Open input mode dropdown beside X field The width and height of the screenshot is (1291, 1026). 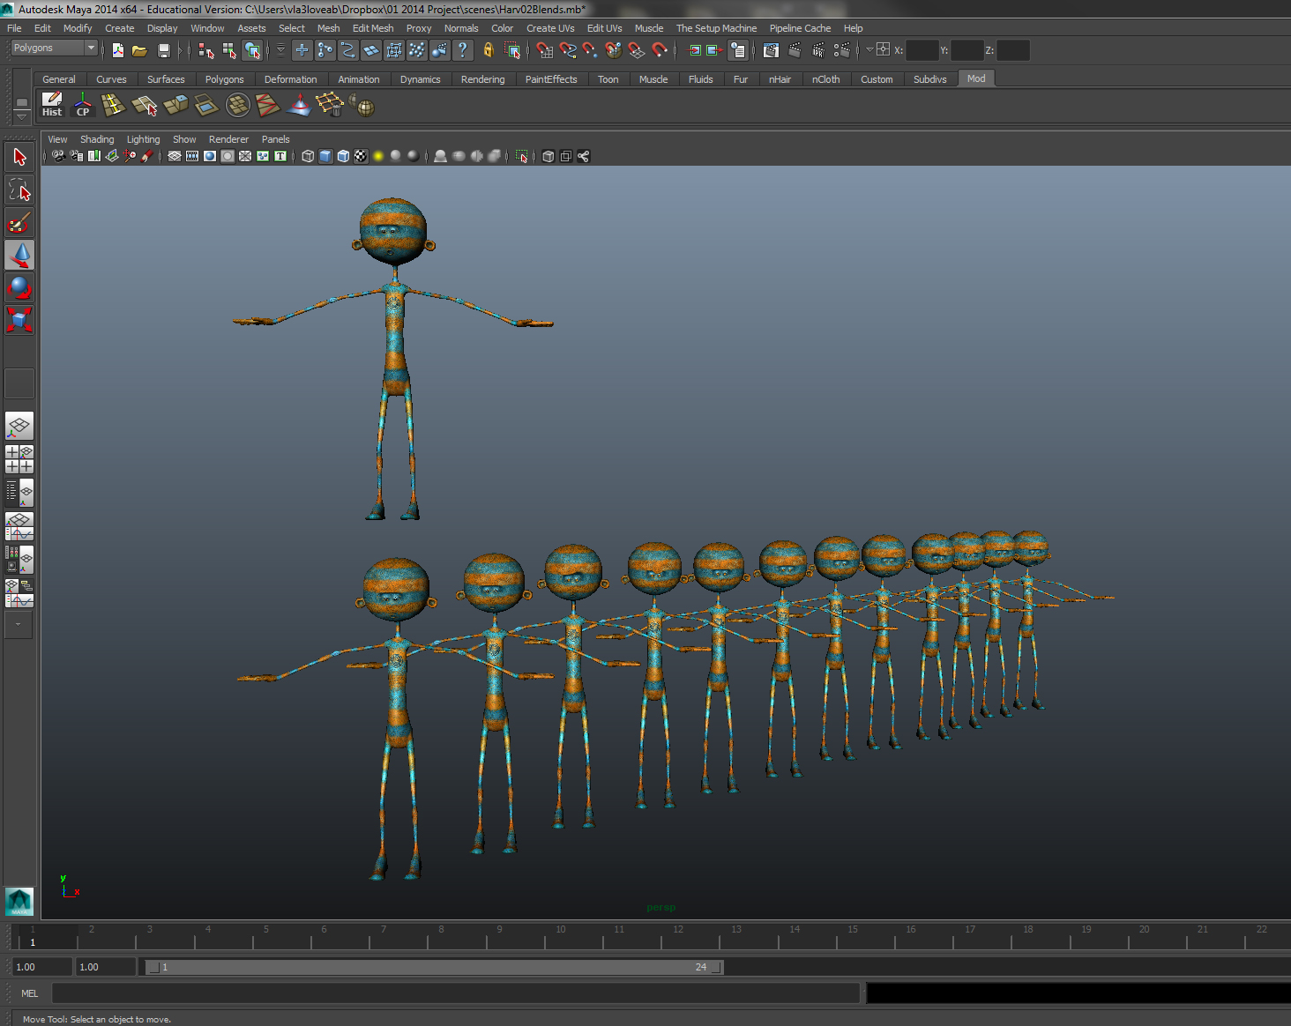(x=869, y=50)
